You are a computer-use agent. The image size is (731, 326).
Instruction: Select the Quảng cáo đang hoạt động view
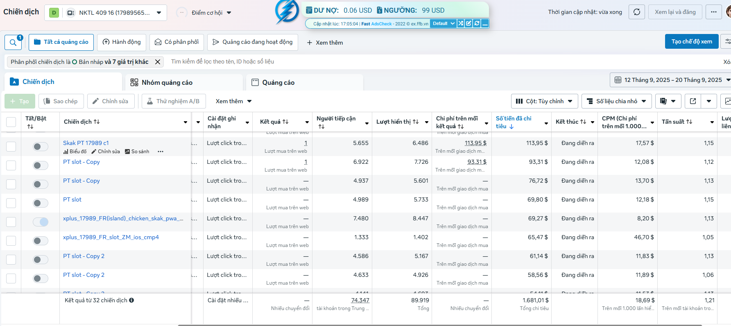click(253, 42)
